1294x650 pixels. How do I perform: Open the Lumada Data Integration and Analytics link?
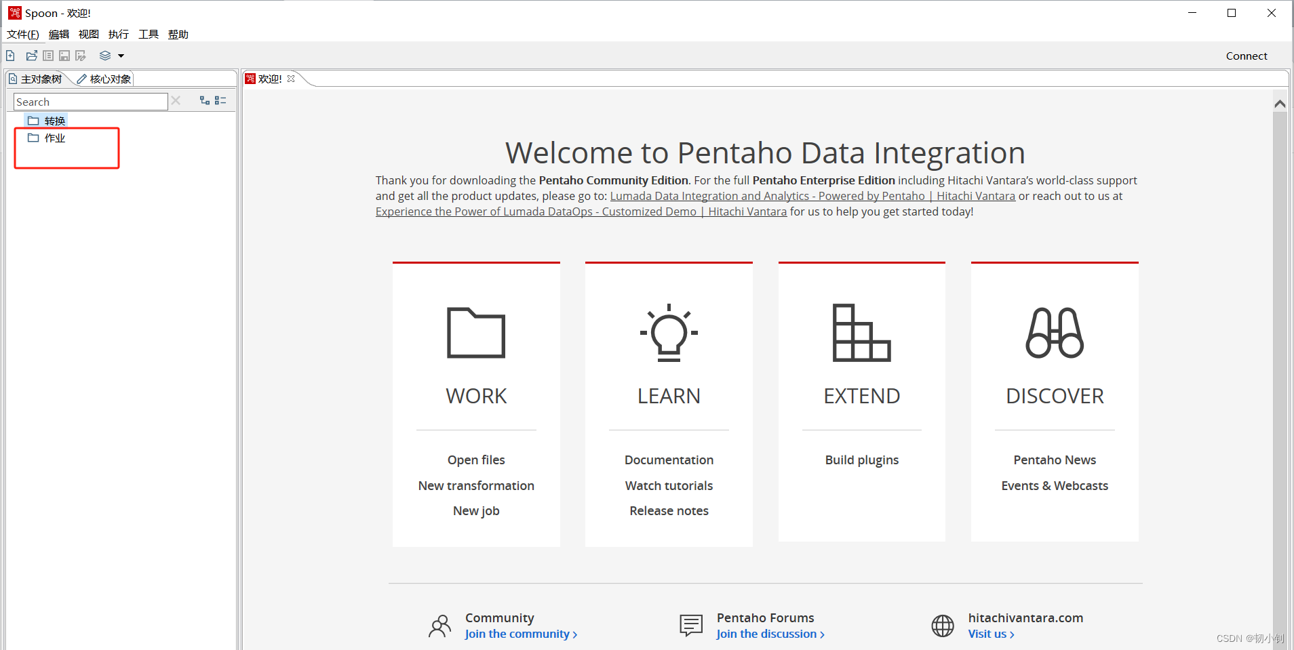812,196
